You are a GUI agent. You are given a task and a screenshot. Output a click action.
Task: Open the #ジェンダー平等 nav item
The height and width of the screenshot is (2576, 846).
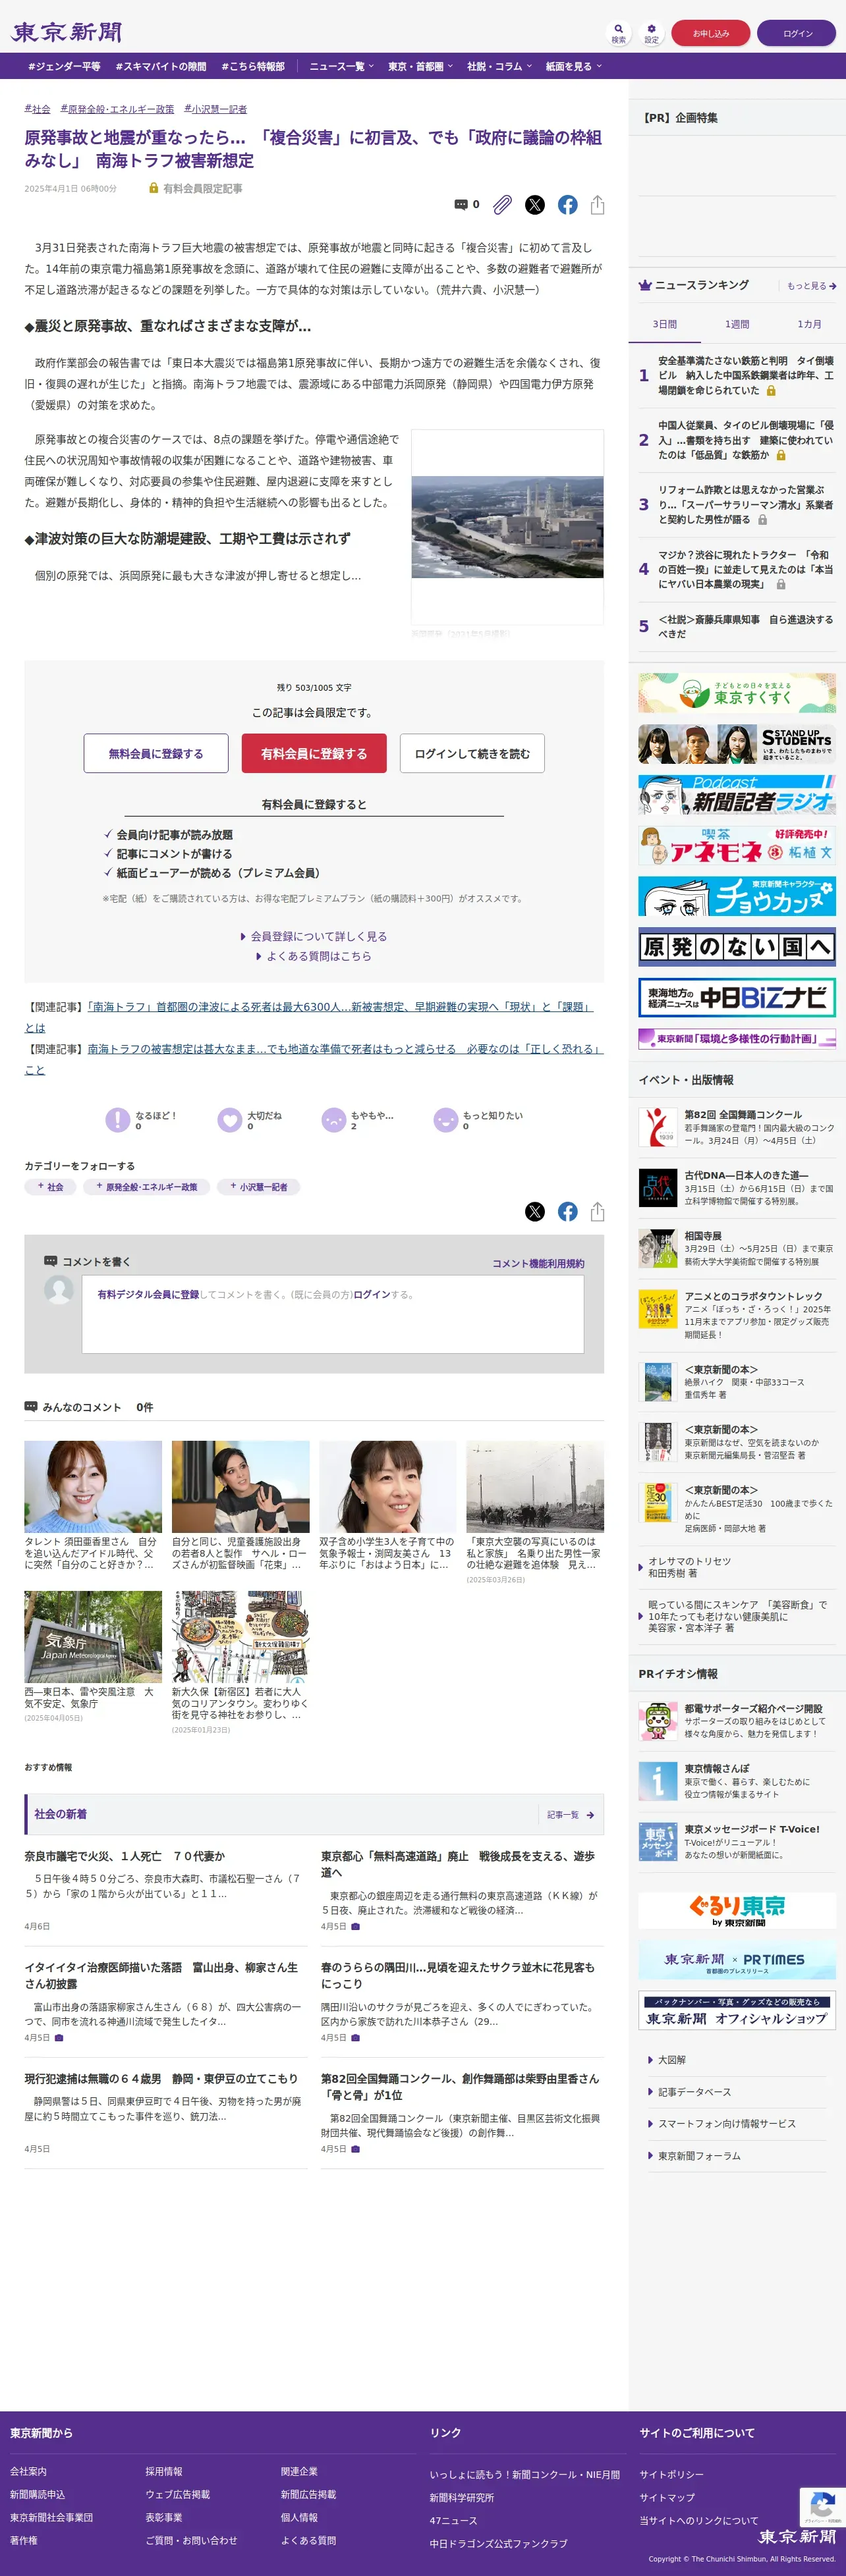[x=64, y=66]
